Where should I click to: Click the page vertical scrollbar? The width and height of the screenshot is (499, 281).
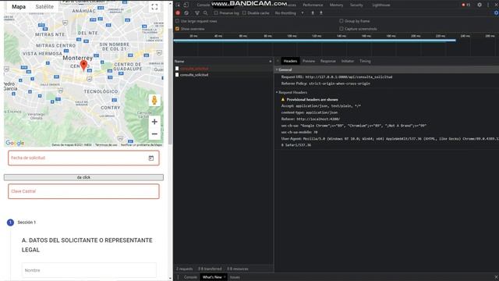[170, 86]
